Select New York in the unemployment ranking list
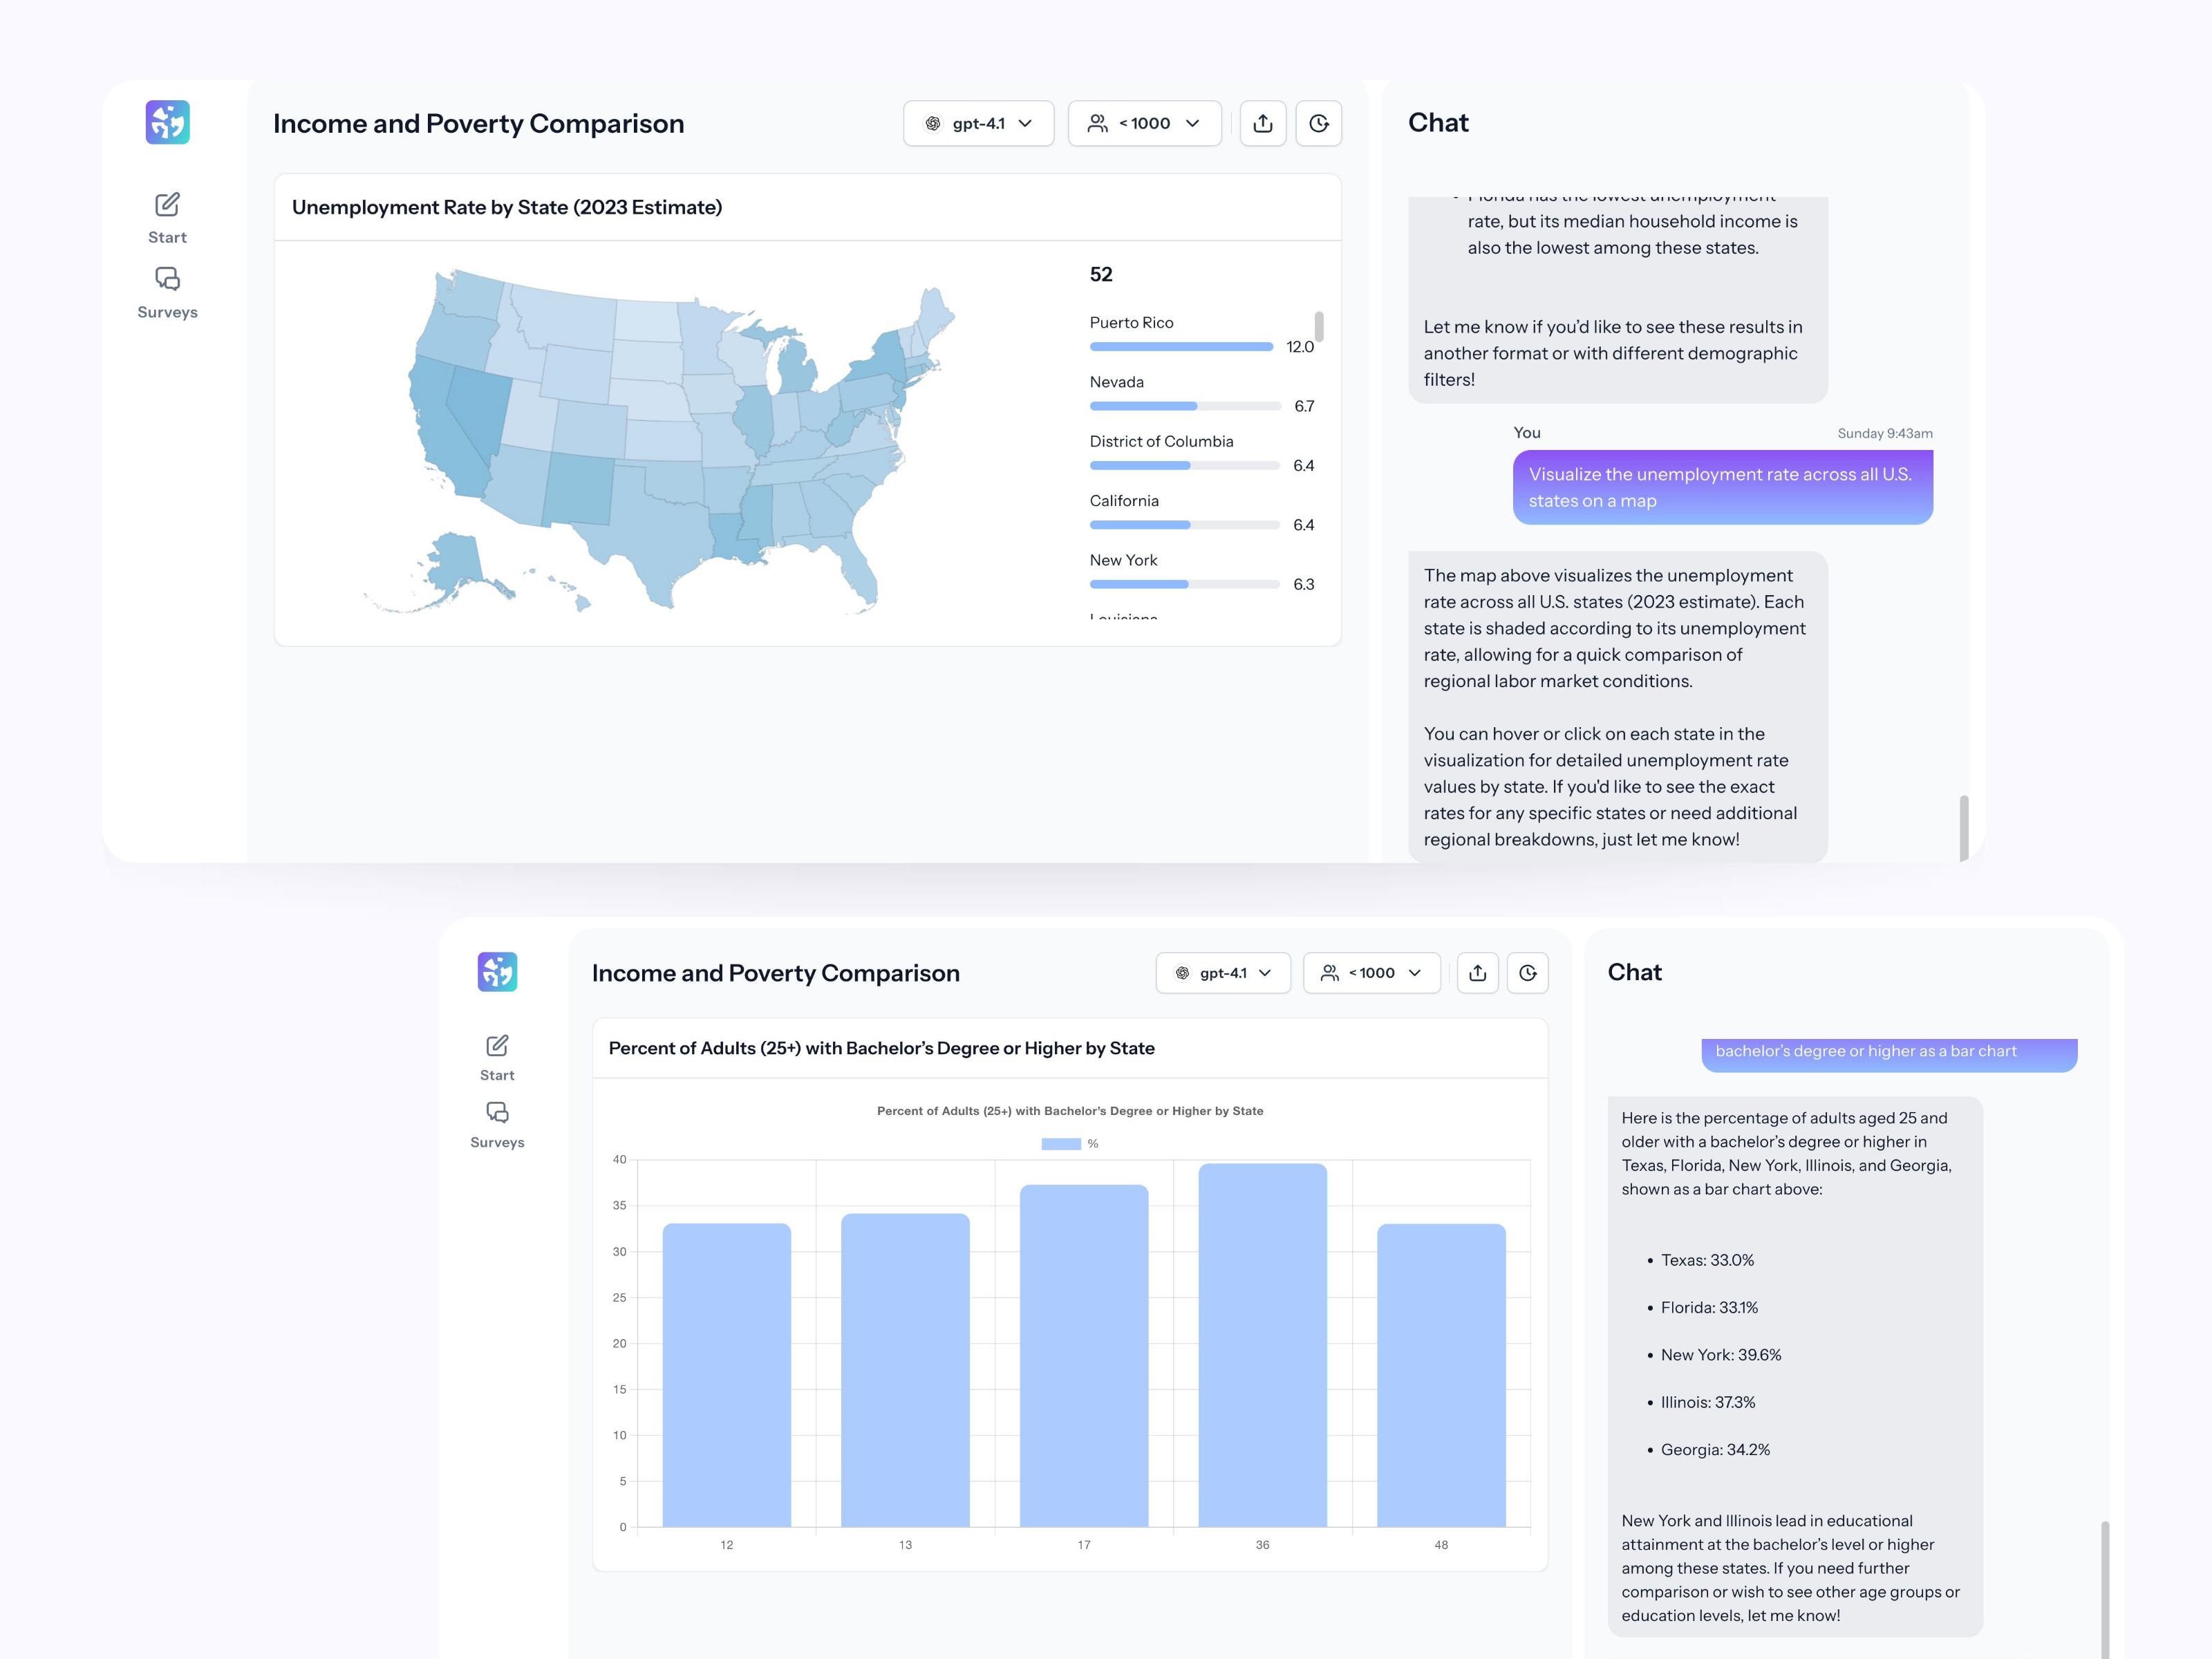Screen dimensions: 2212x1659 click(1123, 560)
